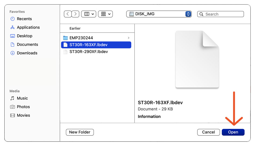This screenshot has width=255, height=146.
Task: Click the Documents sidebar icon
Action: click(13, 44)
